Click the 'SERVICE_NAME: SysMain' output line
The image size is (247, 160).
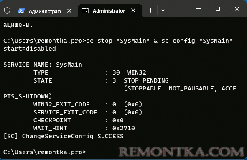[x=43, y=65]
